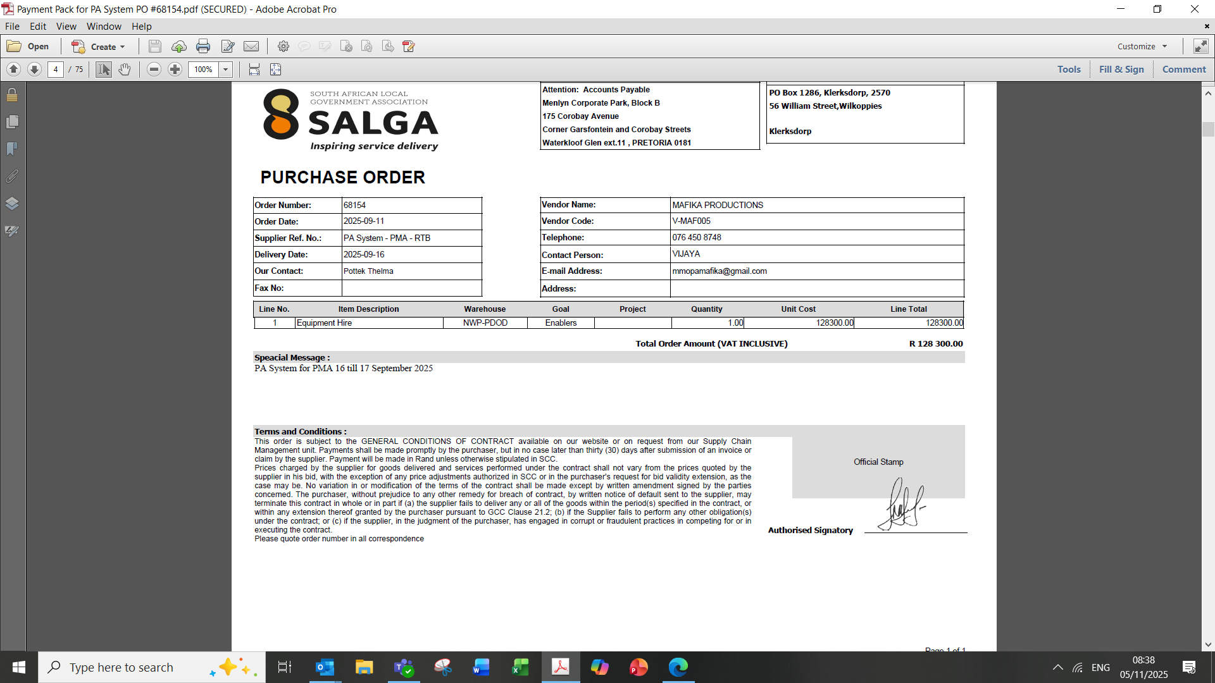Screen dimensions: 1215x683
Task: Click the email mmopamafika@gmail.com text
Action: (x=720, y=271)
